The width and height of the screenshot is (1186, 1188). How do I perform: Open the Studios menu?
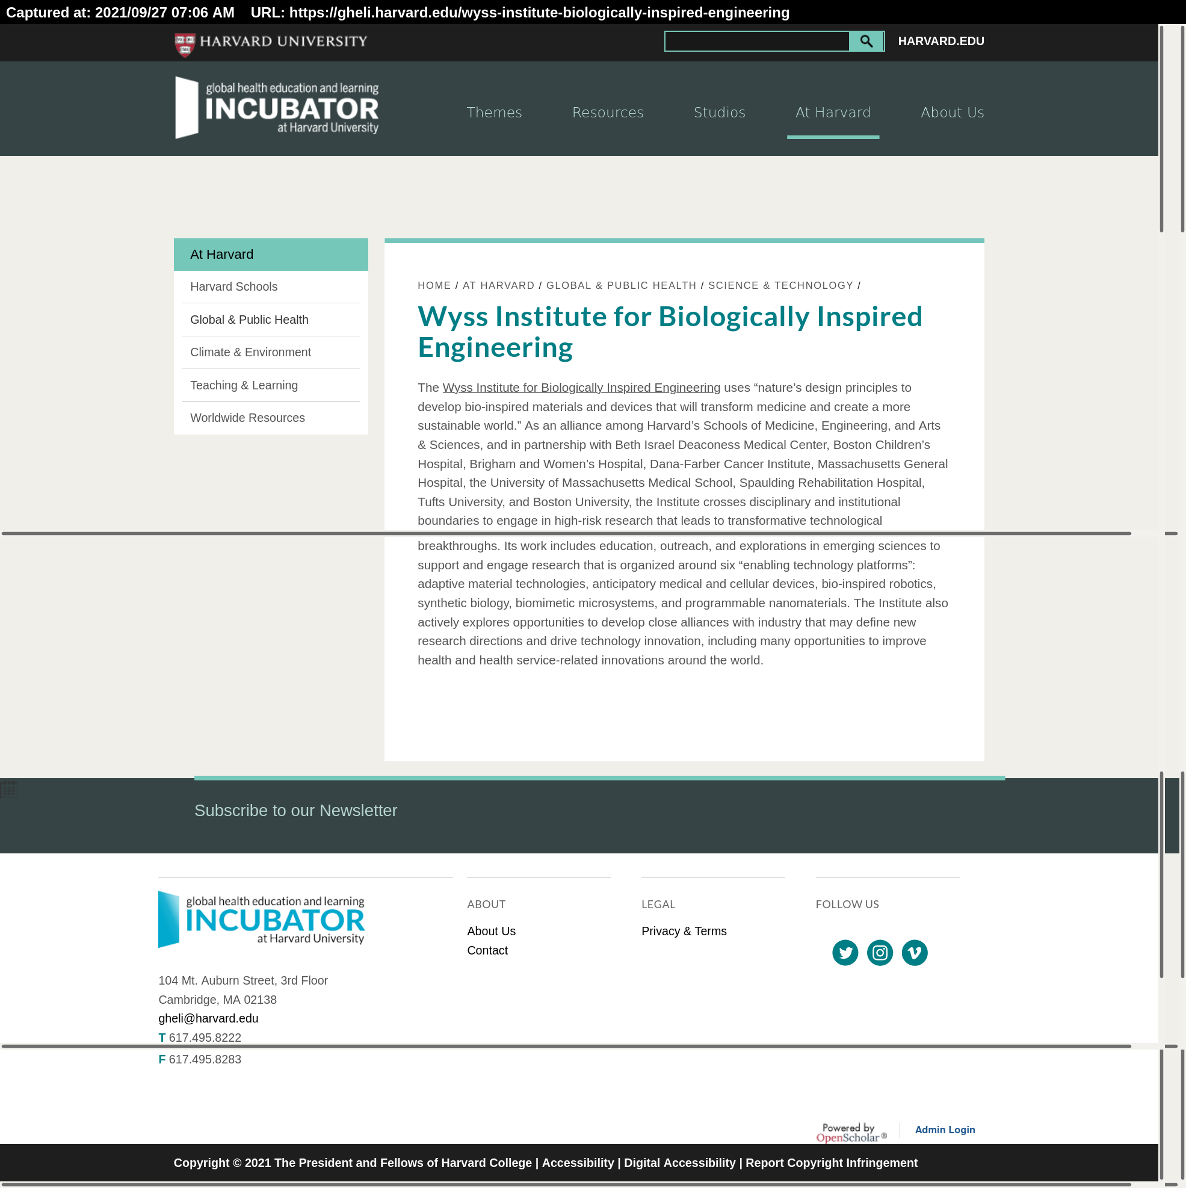click(x=719, y=112)
